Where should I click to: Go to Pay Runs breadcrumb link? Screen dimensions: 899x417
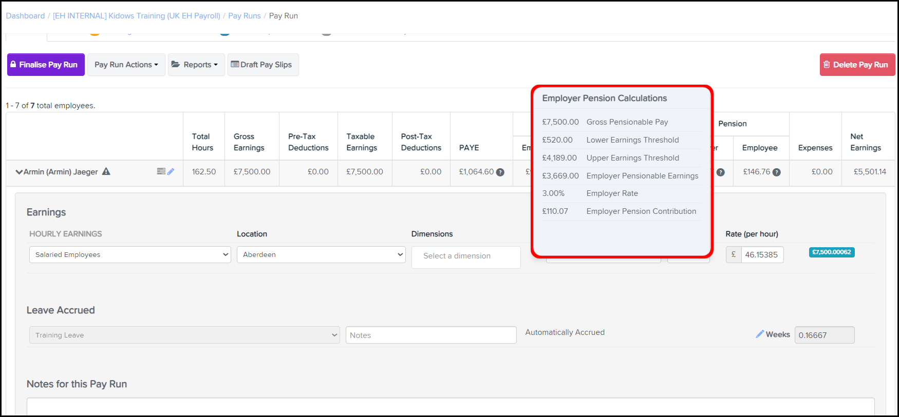(x=244, y=16)
